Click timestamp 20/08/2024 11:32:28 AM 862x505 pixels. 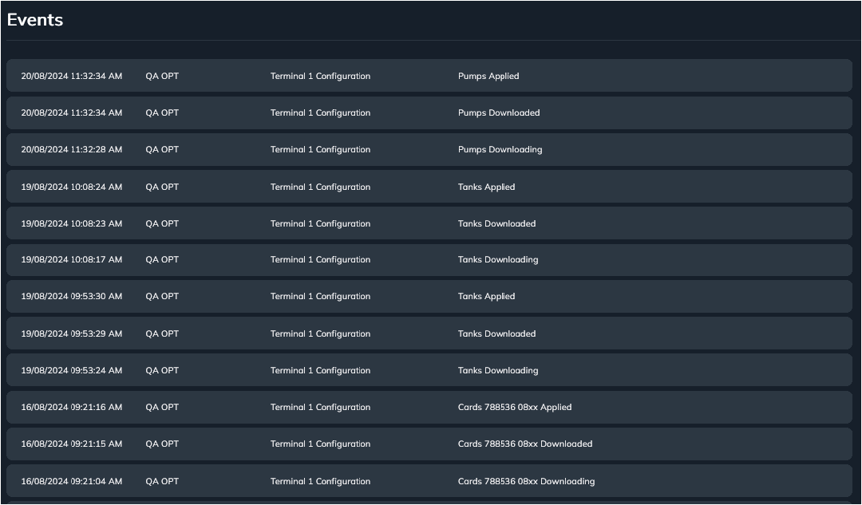pyautogui.click(x=72, y=149)
